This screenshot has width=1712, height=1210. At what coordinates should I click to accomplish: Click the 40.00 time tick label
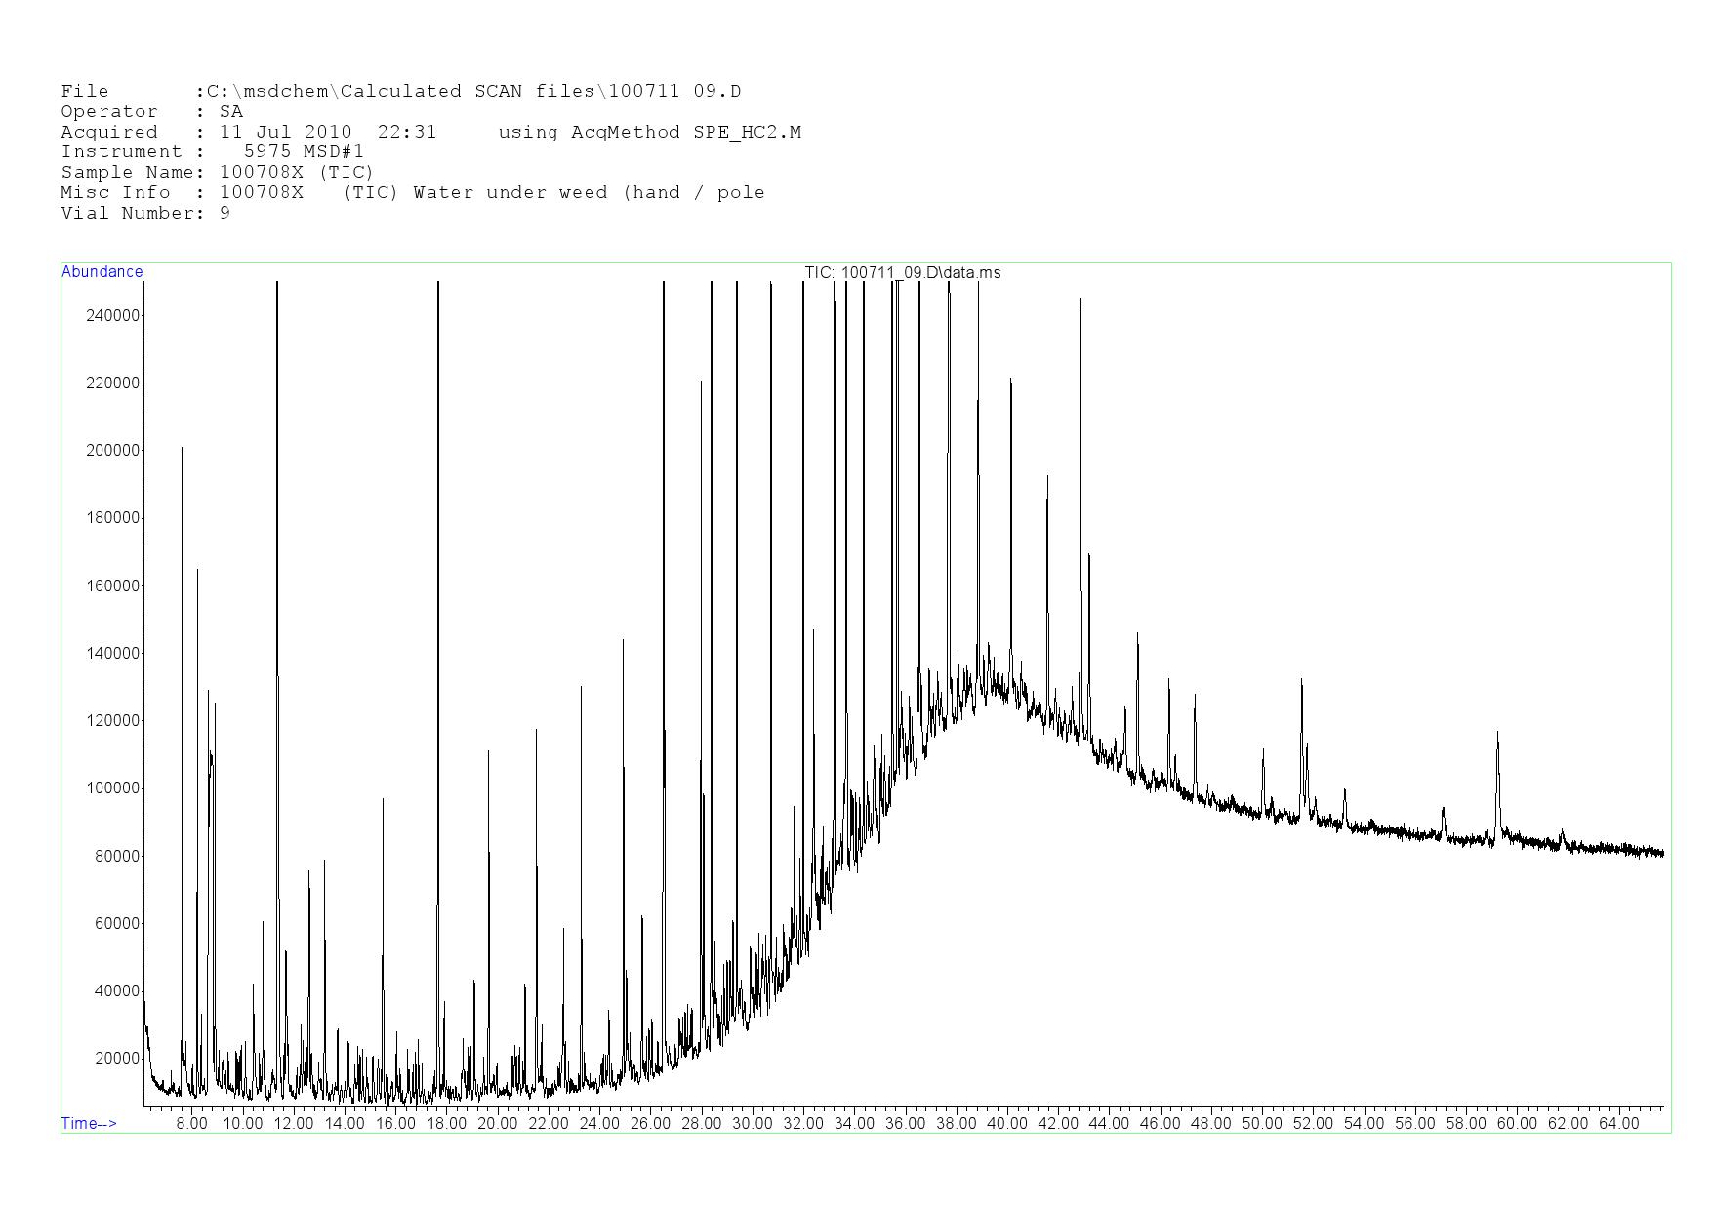point(1006,1124)
